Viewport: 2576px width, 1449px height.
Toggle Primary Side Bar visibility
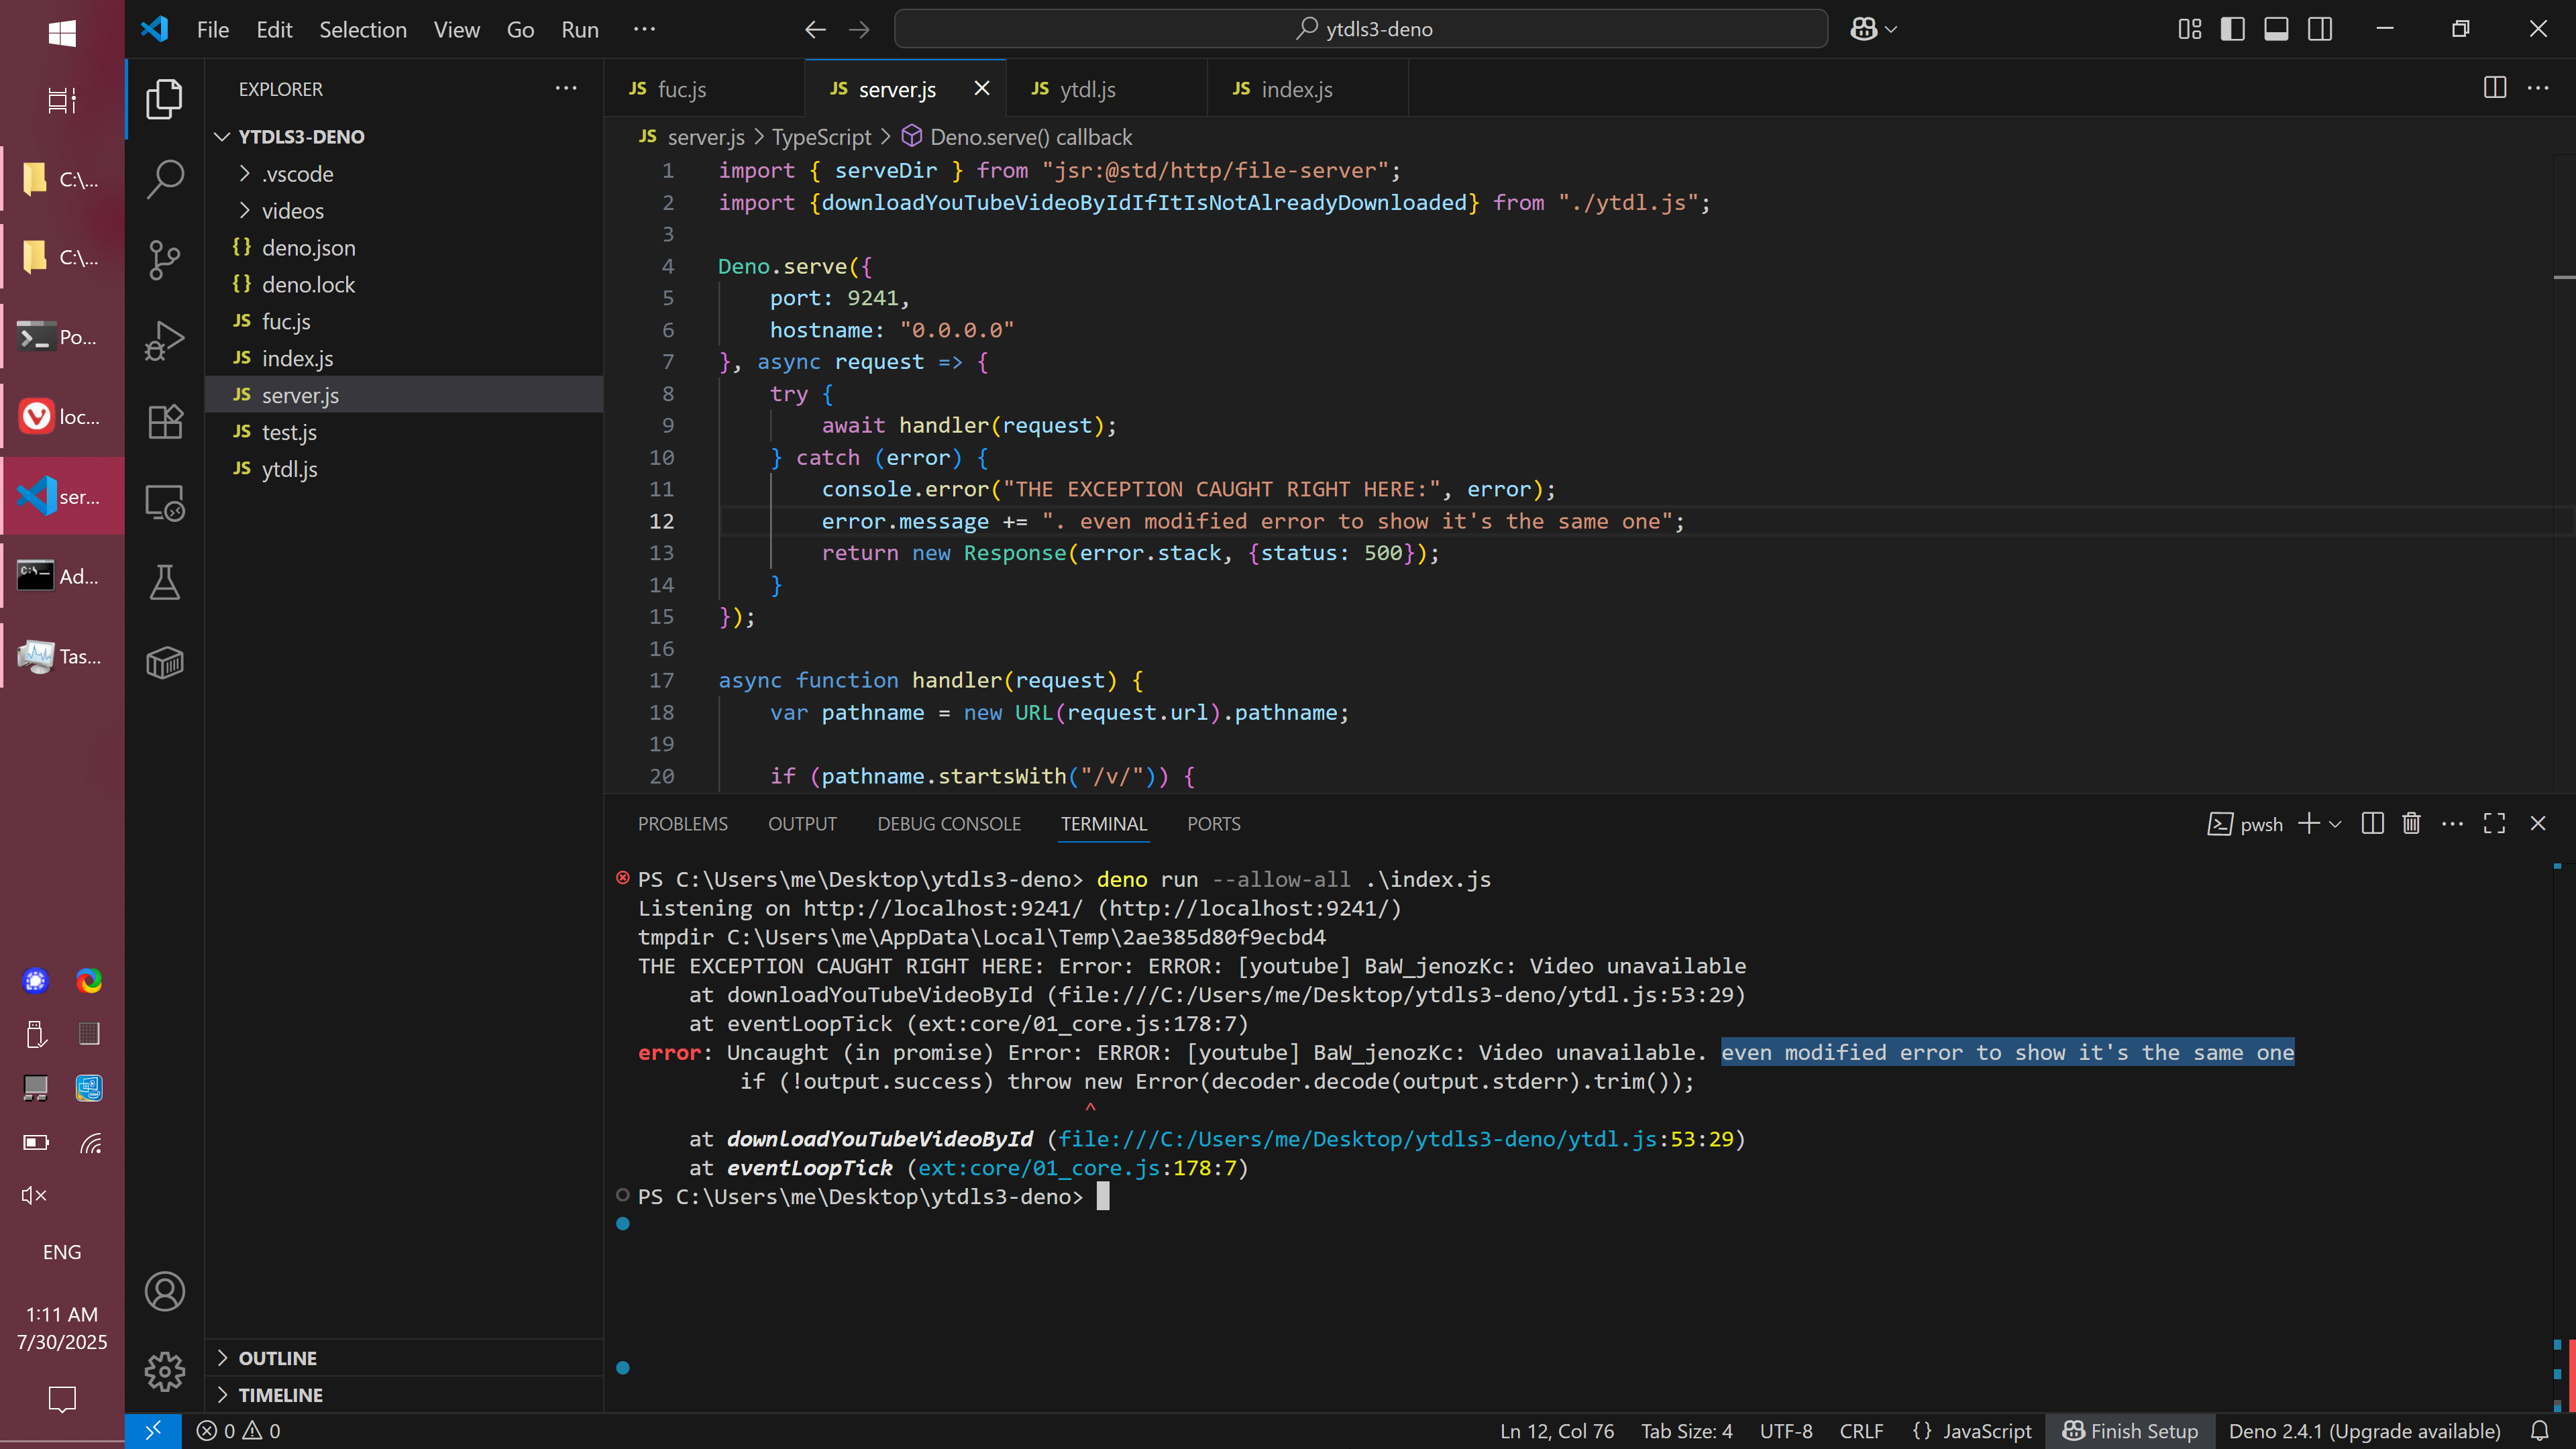tap(2233, 29)
